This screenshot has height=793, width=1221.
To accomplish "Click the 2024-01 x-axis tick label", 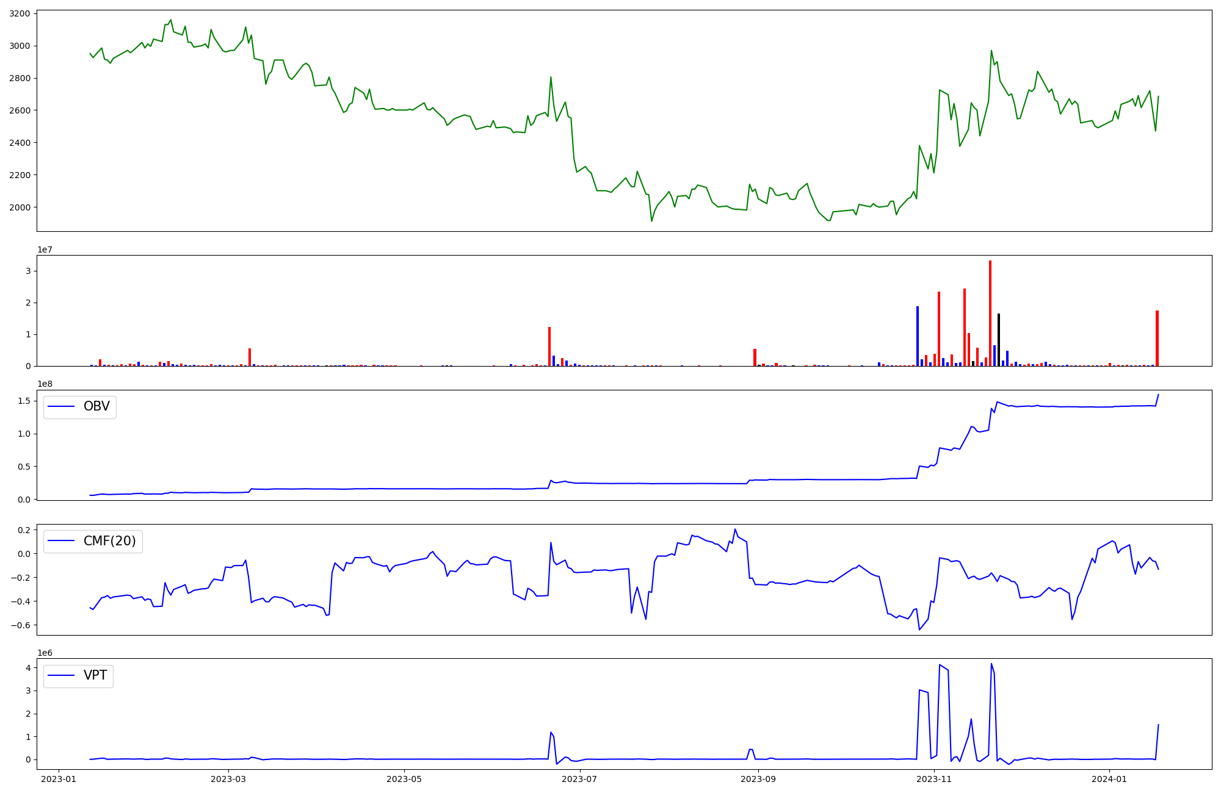I will [1109, 779].
